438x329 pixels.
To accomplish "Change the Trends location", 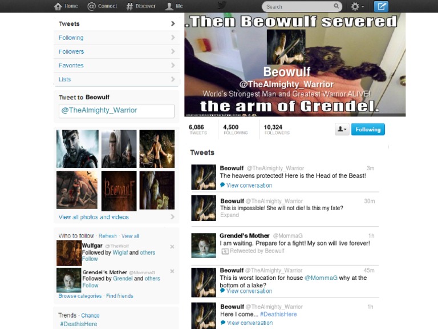I will tap(90, 315).
